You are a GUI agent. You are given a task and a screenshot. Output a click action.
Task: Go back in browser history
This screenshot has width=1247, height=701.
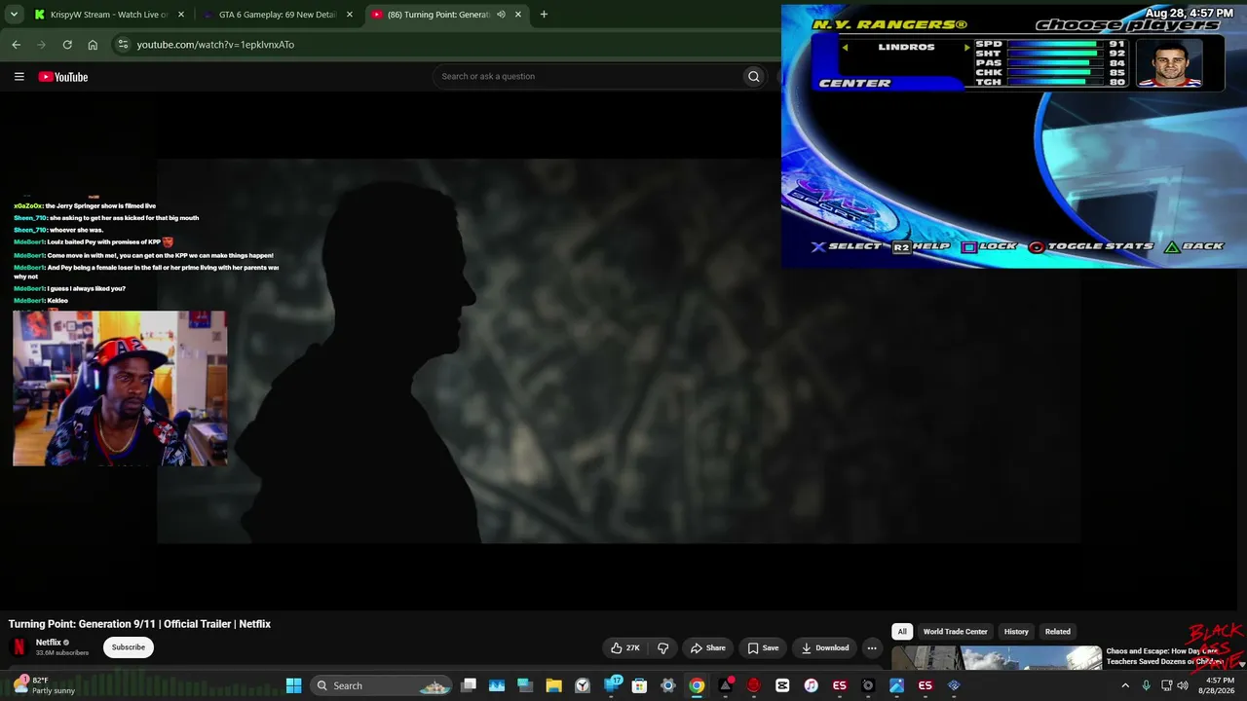[16, 45]
